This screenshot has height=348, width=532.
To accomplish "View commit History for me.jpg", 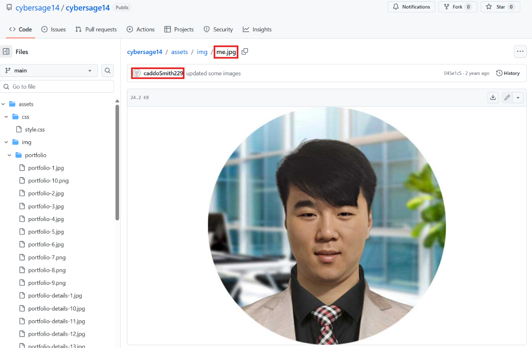I will [508, 73].
